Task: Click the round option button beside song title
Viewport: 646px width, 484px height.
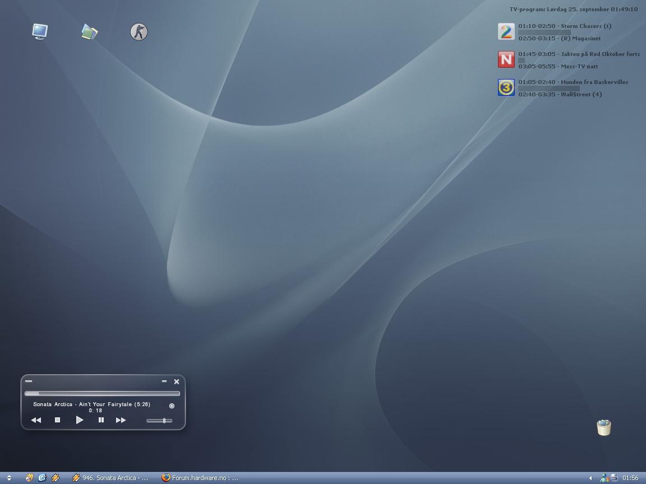Action: coord(172,406)
